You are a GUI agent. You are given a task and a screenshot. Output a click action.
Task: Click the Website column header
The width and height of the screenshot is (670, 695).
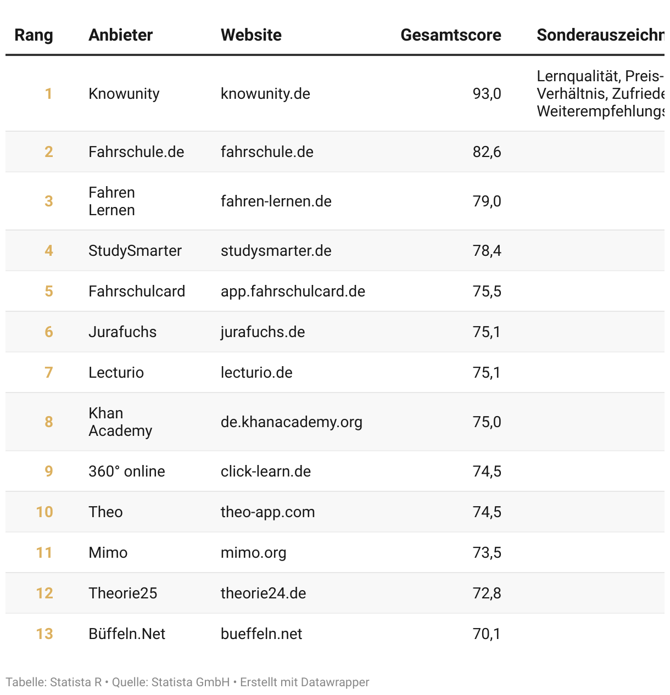click(251, 35)
